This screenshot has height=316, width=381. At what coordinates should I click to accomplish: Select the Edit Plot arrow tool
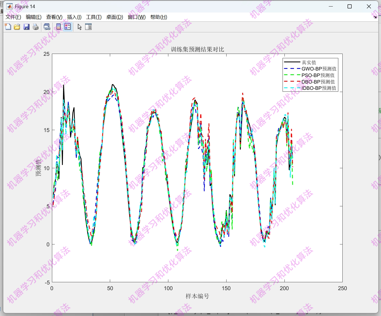click(79, 27)
